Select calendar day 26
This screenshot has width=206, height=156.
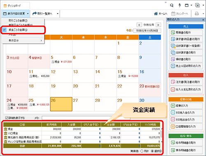point(61,104)
